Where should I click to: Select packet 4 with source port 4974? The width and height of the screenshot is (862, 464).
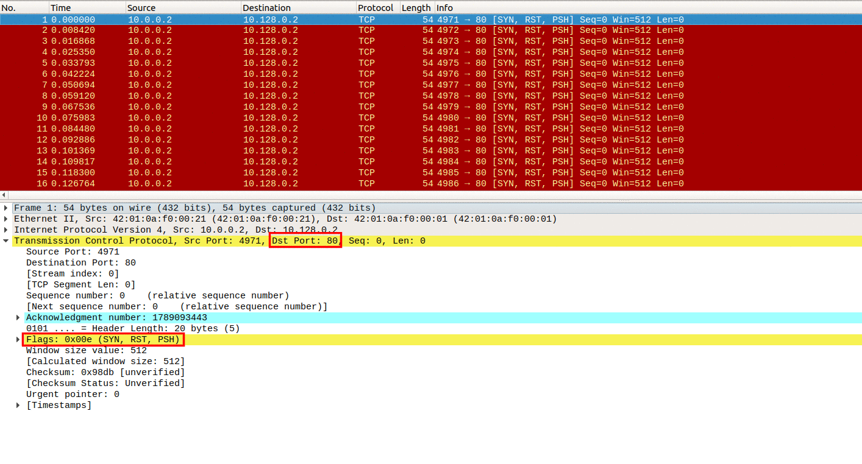click(x=431, y=52)
